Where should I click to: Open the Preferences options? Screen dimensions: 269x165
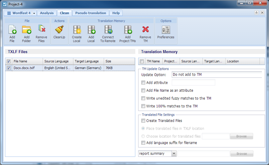pos(166,30)
